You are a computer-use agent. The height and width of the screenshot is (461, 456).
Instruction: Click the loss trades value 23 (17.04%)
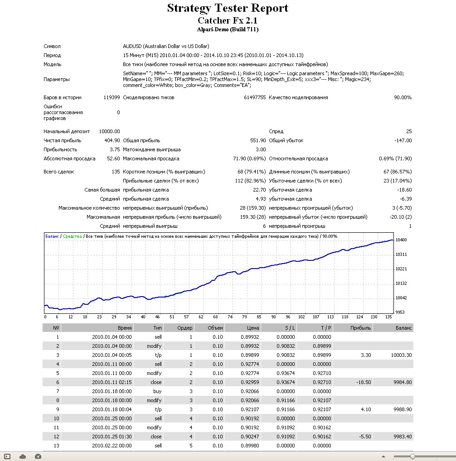click(x=398, y=181)
